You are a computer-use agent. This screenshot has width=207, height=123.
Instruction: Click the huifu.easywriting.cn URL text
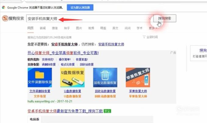(x=41, y=101)
